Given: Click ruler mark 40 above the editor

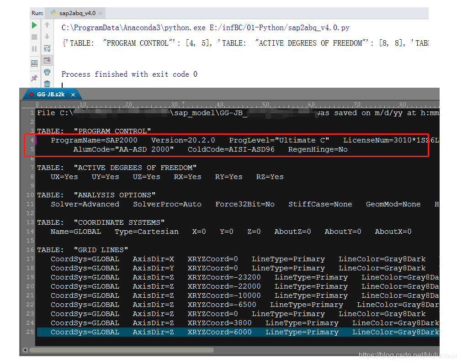Looking at the screenshot, I should point(220,104).
